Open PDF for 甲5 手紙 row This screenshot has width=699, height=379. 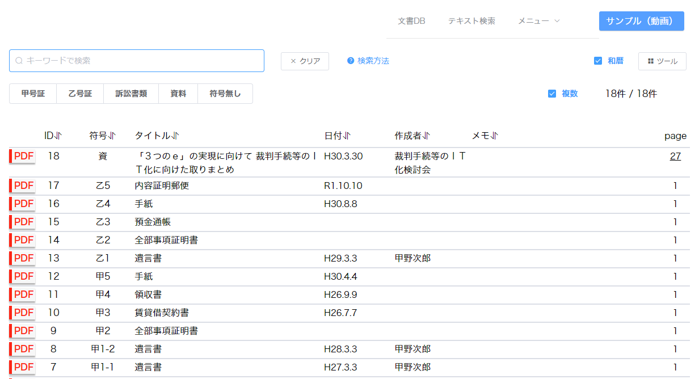(x=22, y=276)
